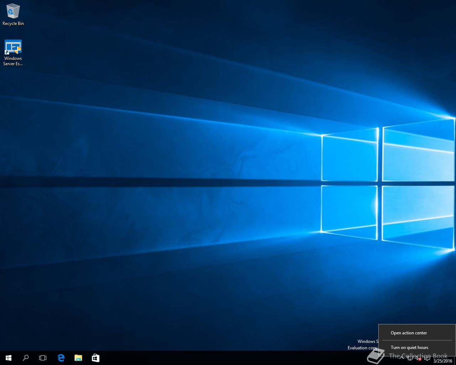Expand the hidden tray icons chevron
The width and height of the screenshot is (456, 365).
tap(401, 358)
